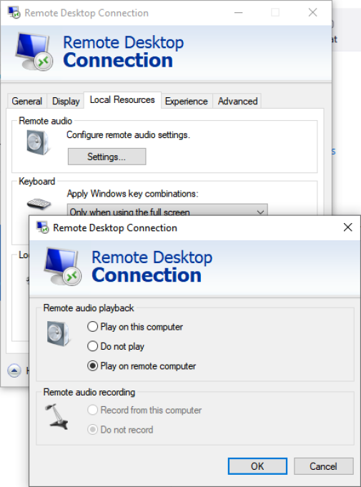The width and height of the screenshot is (361, 487).
Task: Collapse options with the up-arrow button
Action: [14, 370]
